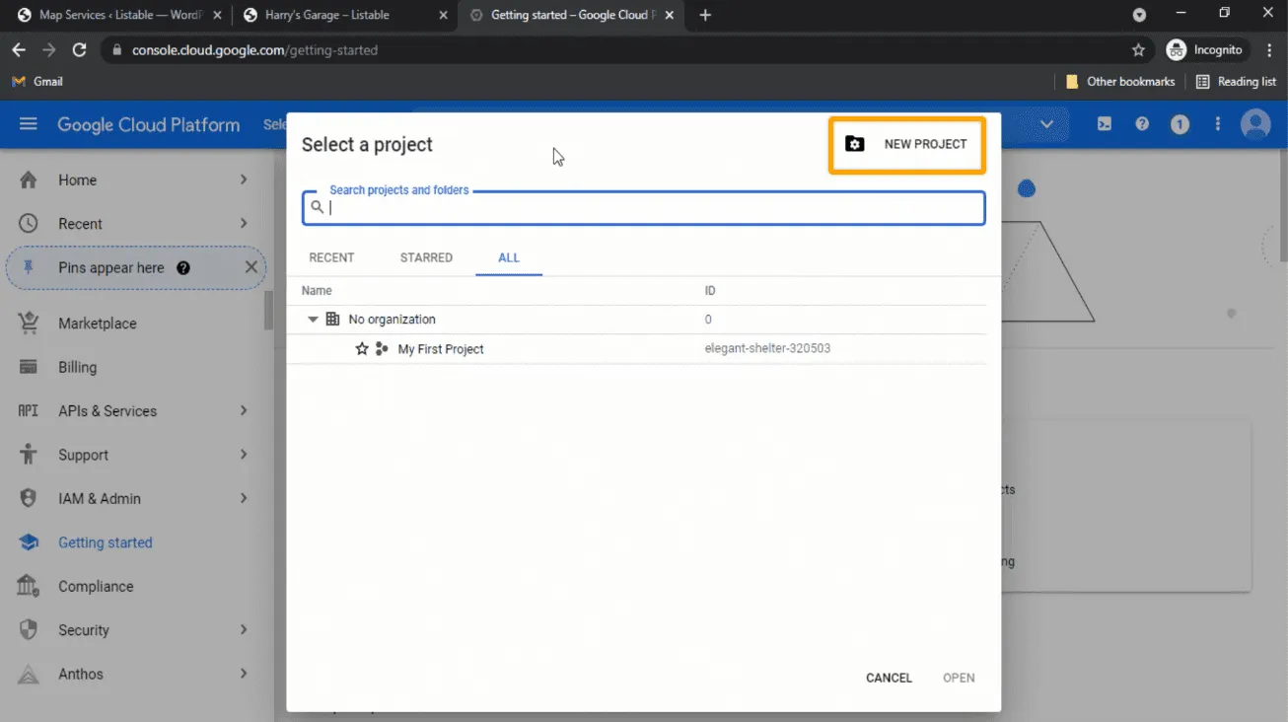Image resolution: width=1288 pixels, height=722 pixels.
Task: Open the user account avatar
Action: click(1255, 124)
